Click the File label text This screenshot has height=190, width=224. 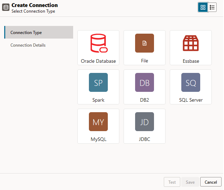[x=145, y=61]
